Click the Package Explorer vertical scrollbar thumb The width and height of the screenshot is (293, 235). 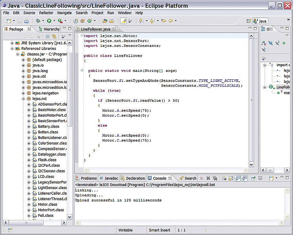[70, 90]
